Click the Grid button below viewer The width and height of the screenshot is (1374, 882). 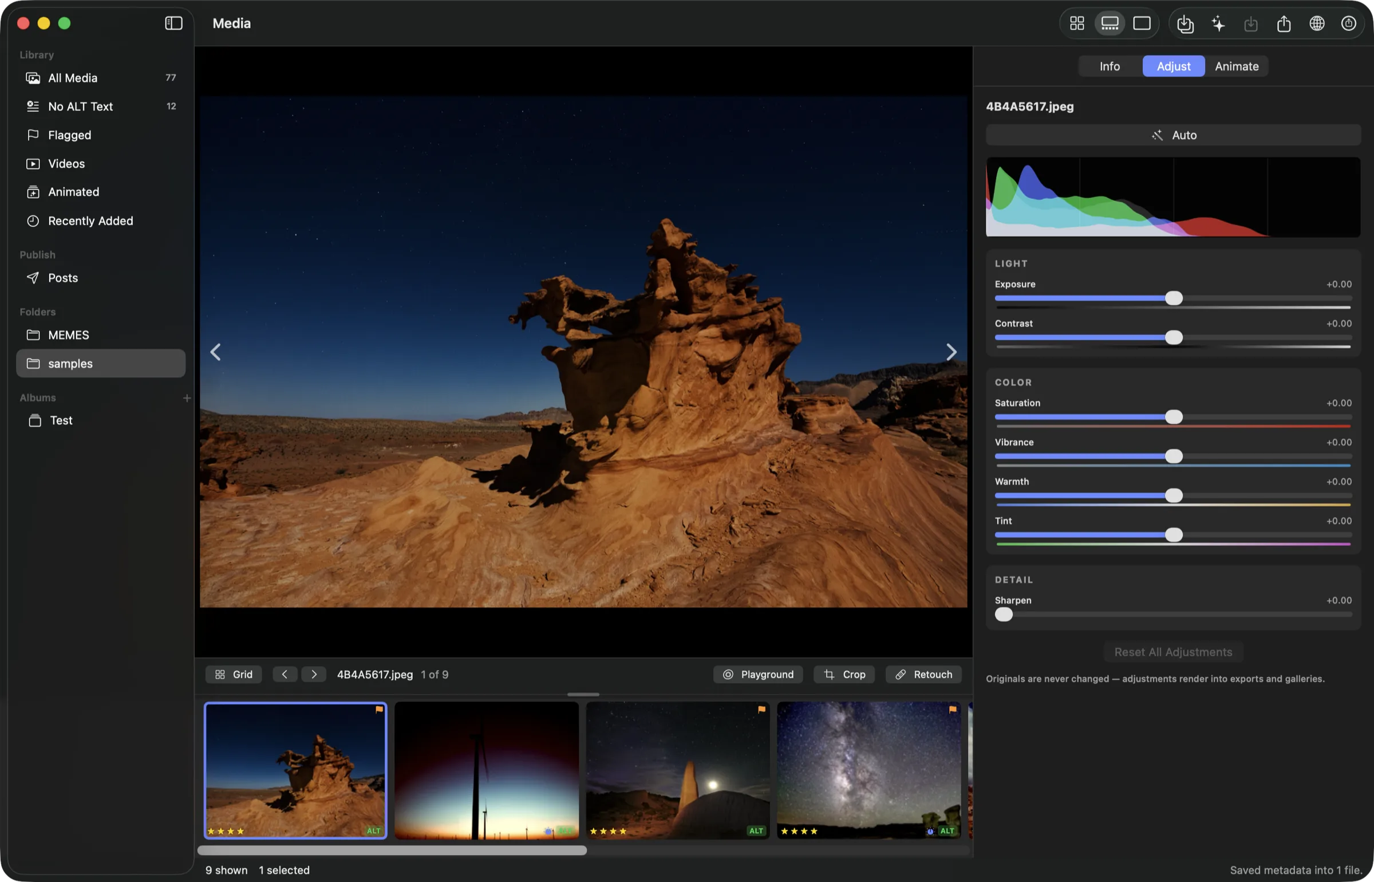point(234,675)
